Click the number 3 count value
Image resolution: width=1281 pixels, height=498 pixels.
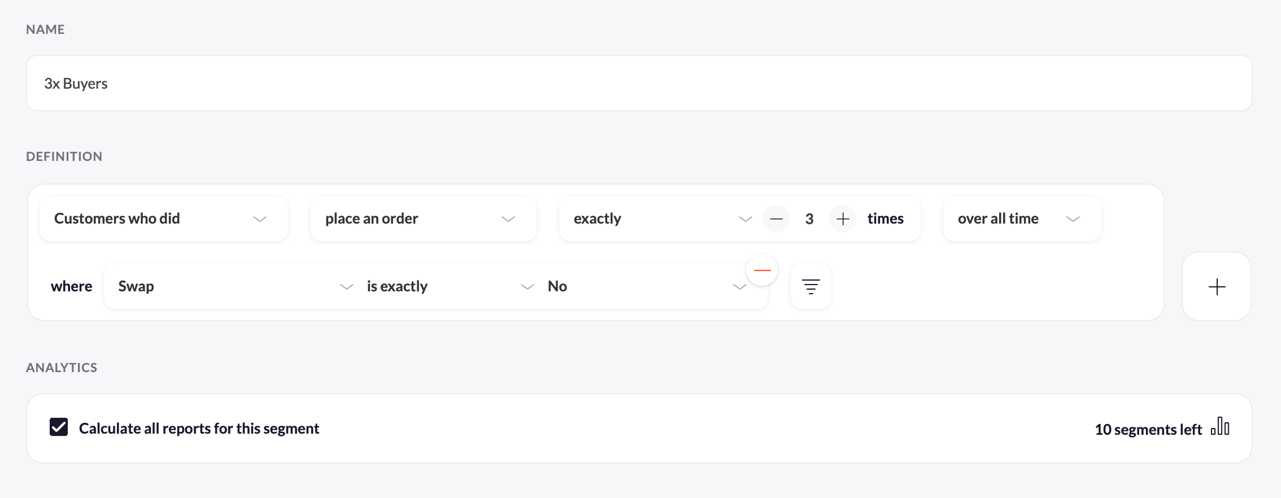point(809,219)
